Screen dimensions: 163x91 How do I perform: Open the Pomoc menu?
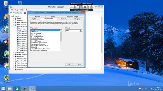[x=28, y=10]
